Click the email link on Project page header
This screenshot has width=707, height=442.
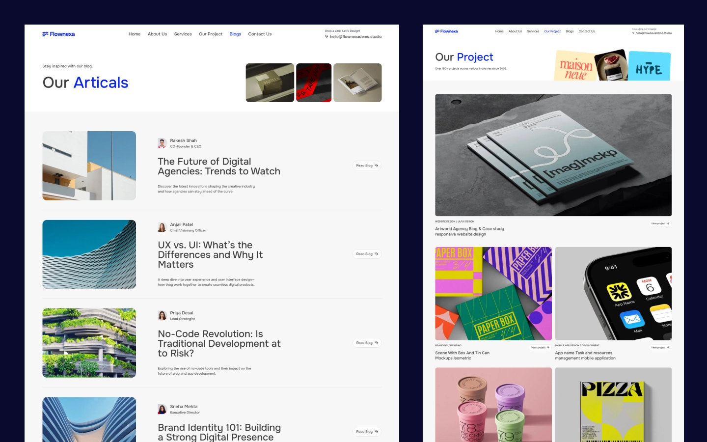point(653,33)
